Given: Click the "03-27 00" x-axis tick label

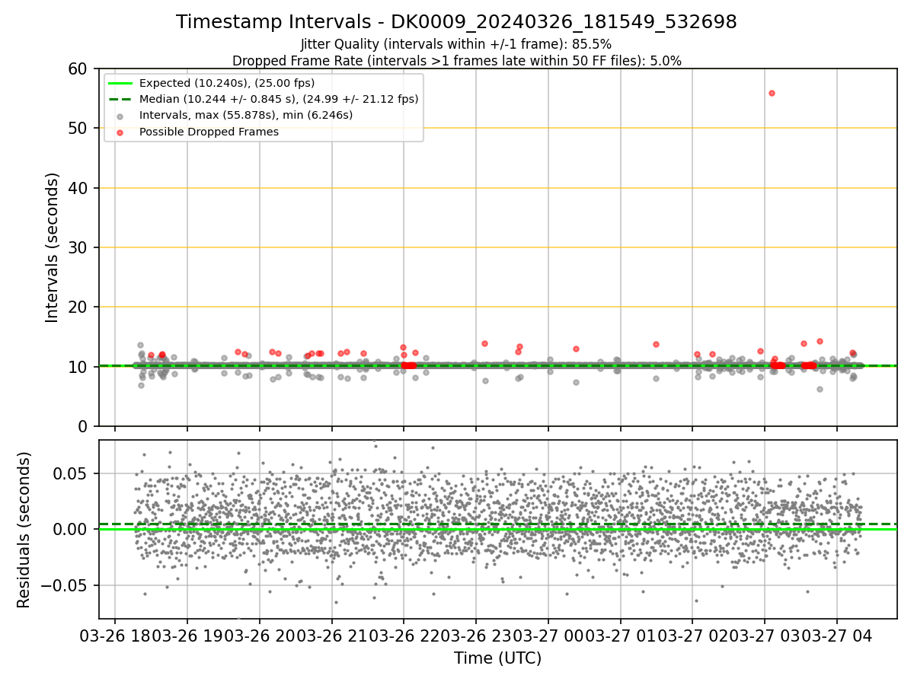Looking at the screenshot, I should pyautogui.click(x=548, y=636).
